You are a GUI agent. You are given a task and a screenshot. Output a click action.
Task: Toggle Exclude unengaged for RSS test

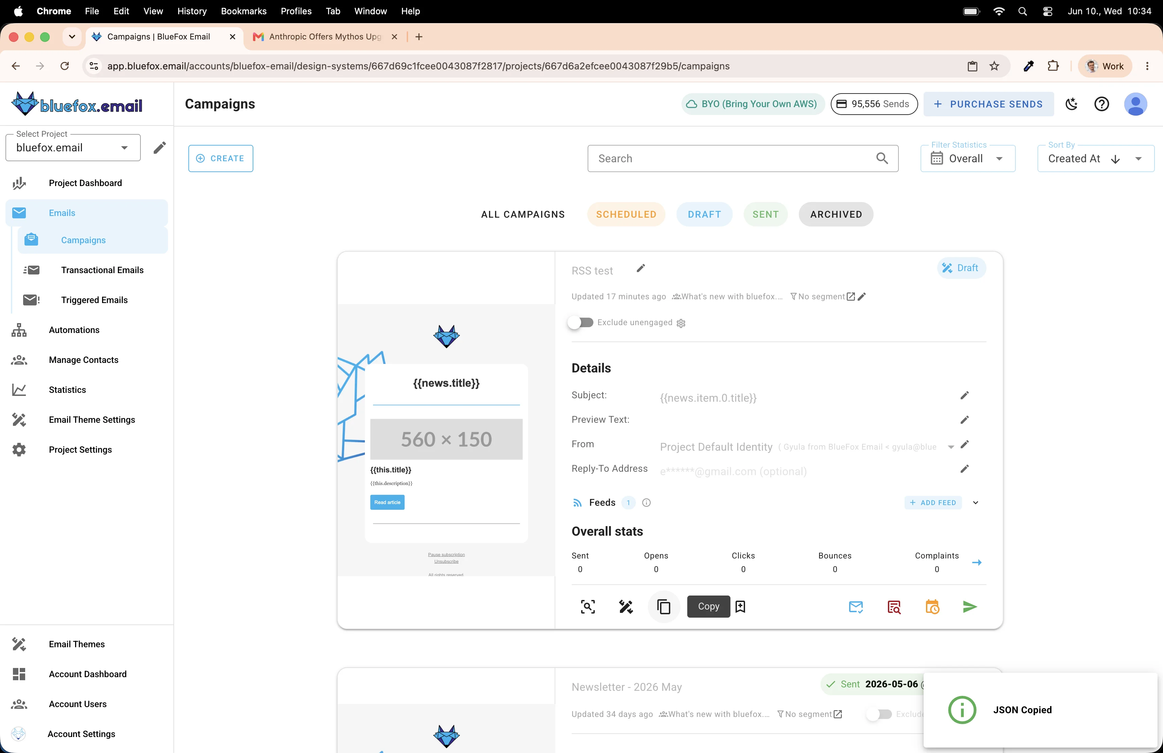[x=580, y=322]
